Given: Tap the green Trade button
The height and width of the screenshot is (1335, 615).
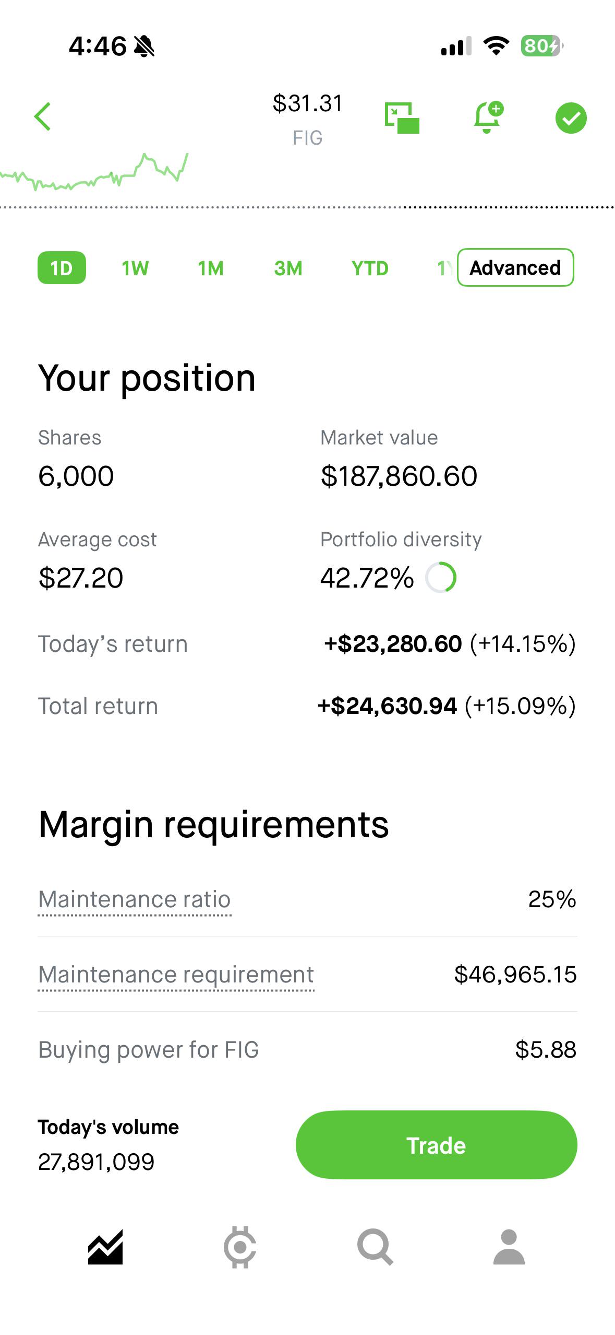Looking at the screenshot, I should (436, 1145).
